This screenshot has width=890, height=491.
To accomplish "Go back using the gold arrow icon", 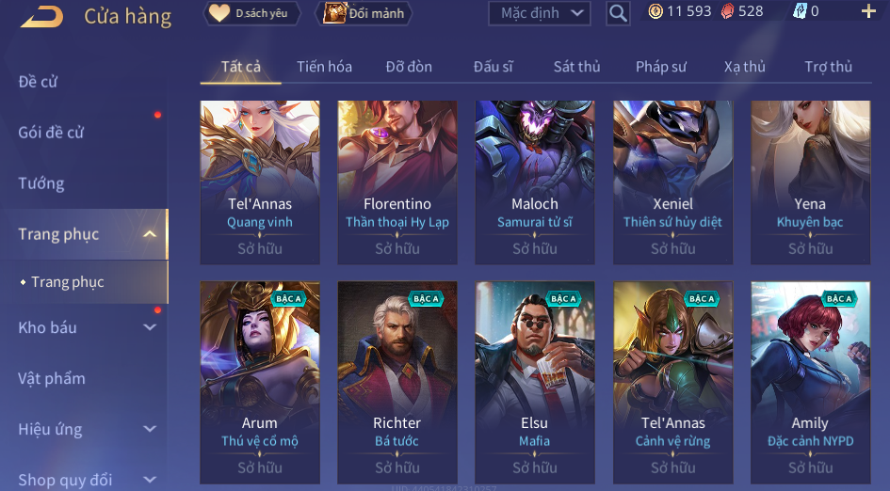I will [x=42, y=16].
